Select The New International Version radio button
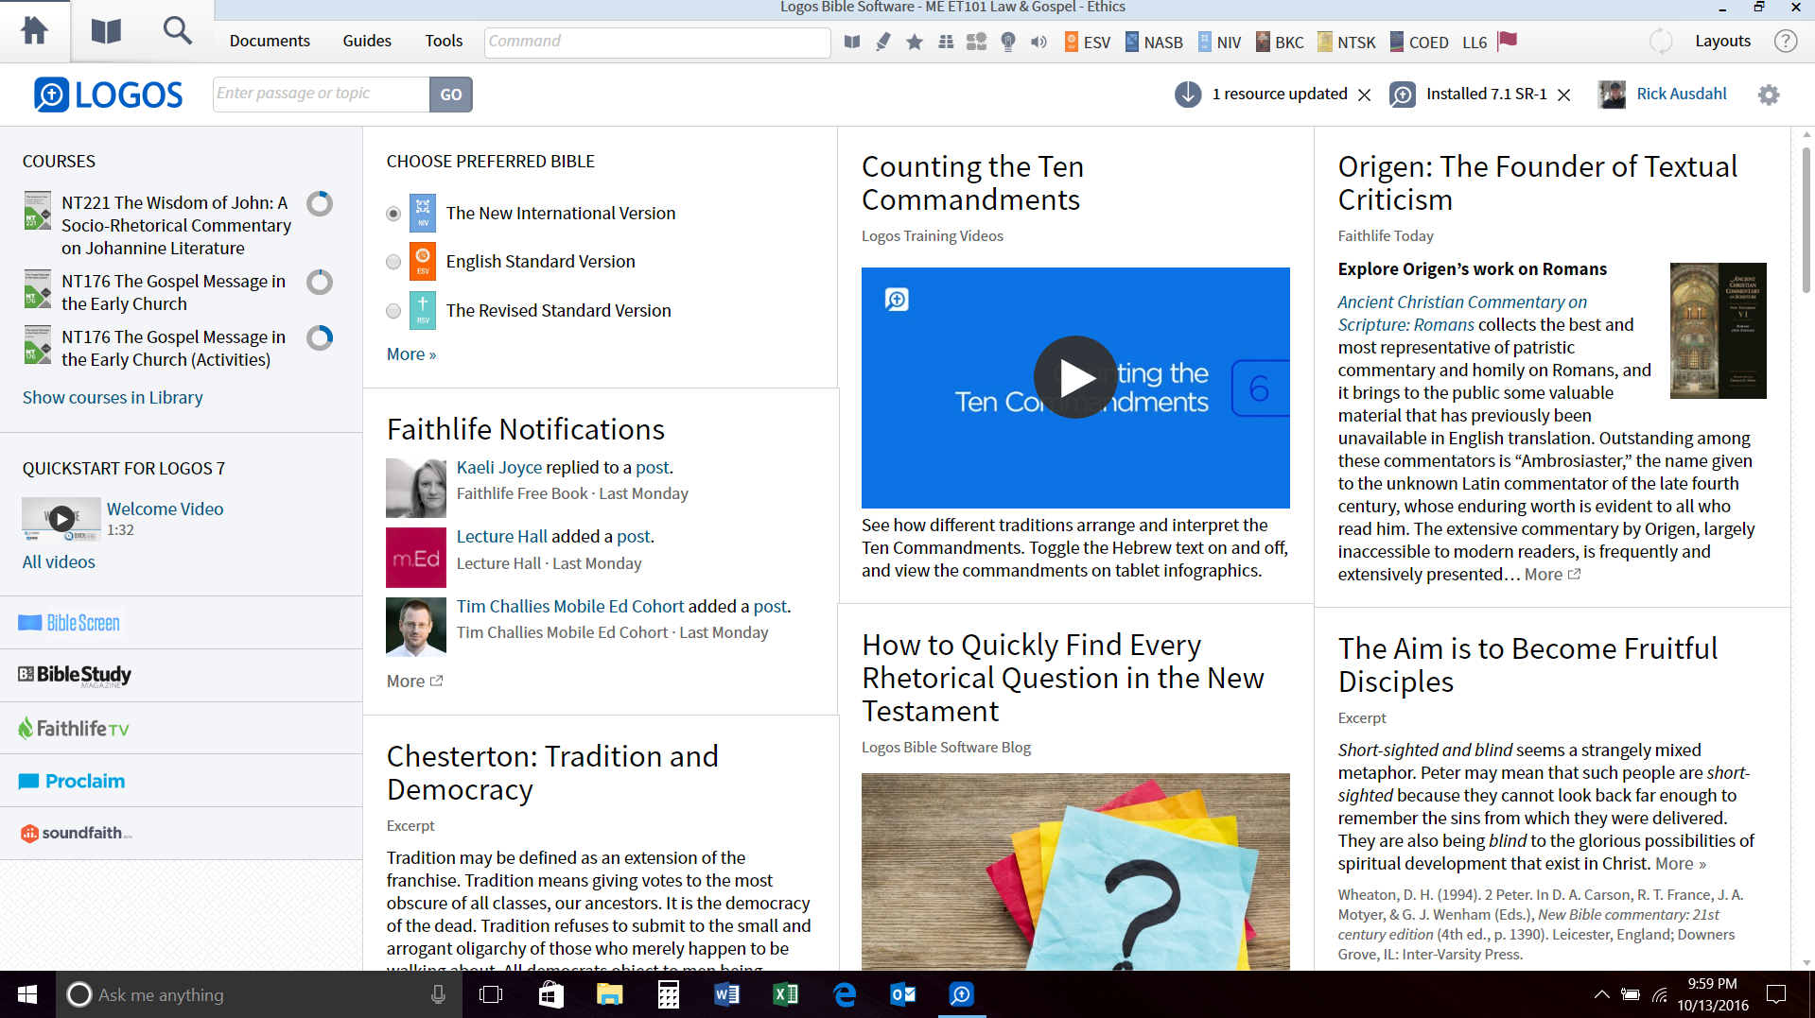The width and height of the screenshot is (1815, 1018). [393, 214]
